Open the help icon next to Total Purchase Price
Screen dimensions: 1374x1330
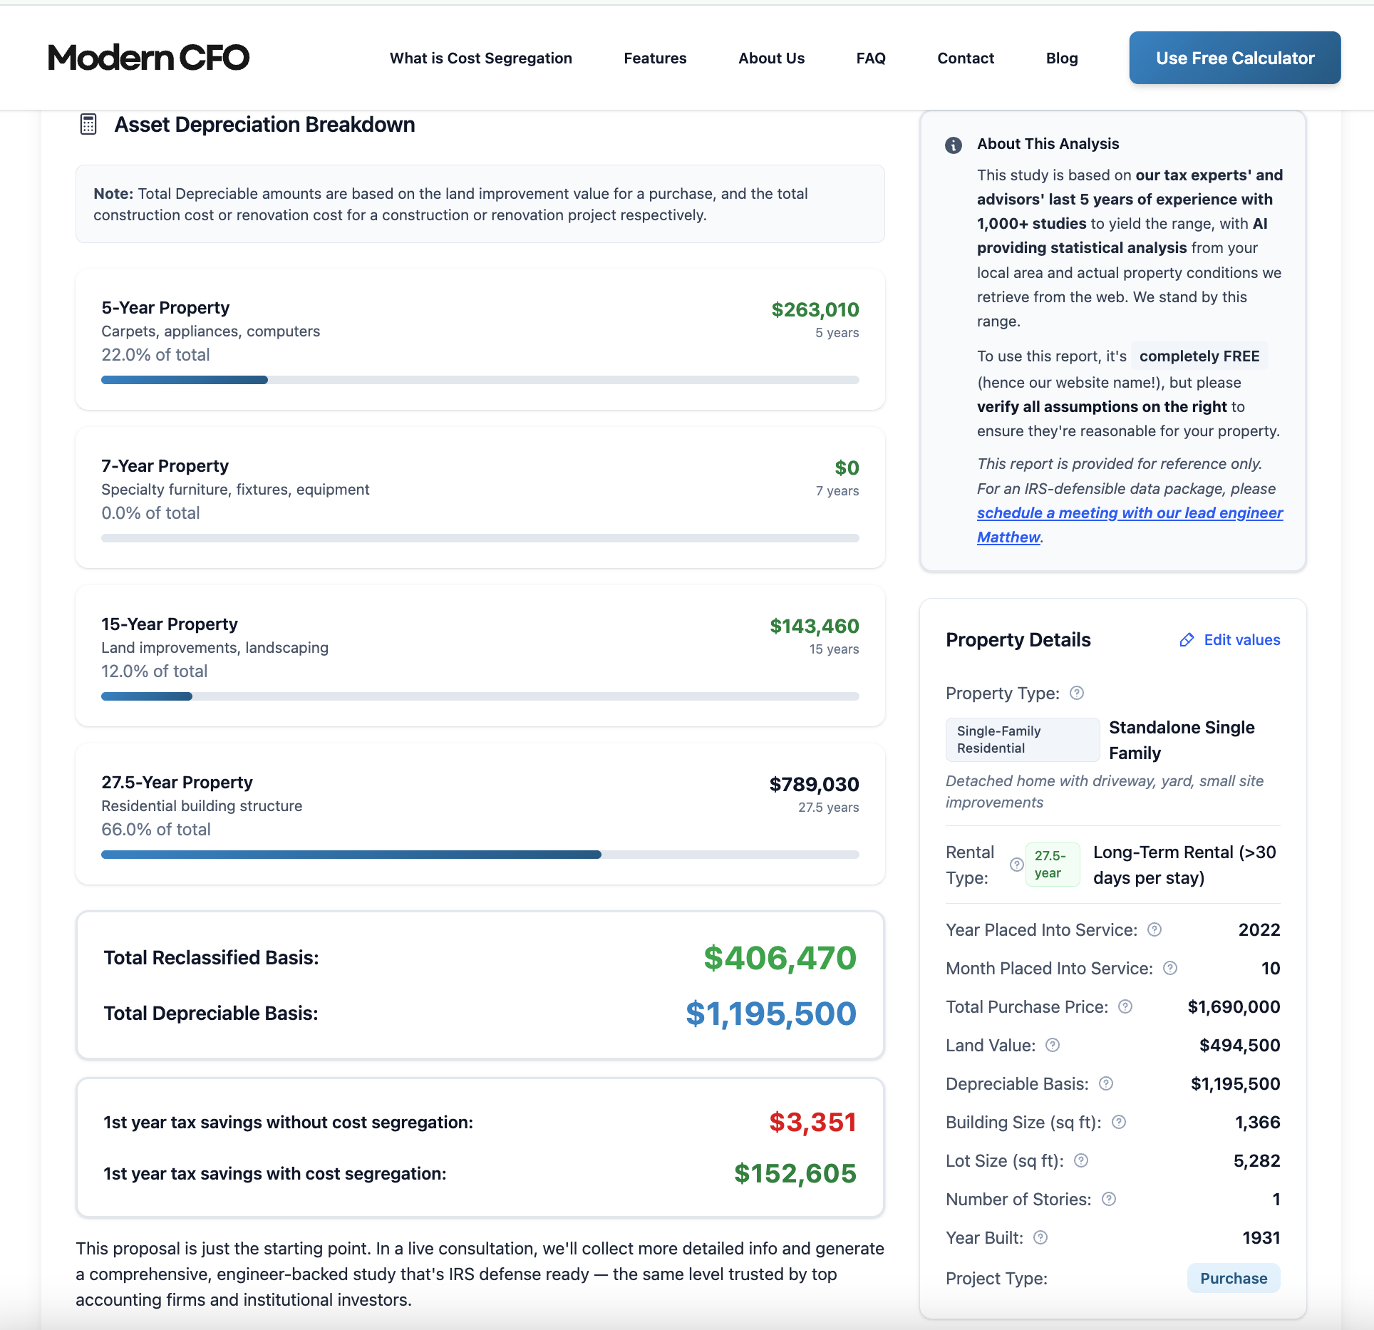(x=1126, y=1006)
